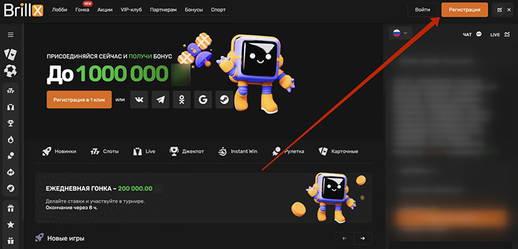Click the Регистрация в 1 клик button

click(79, 100)
